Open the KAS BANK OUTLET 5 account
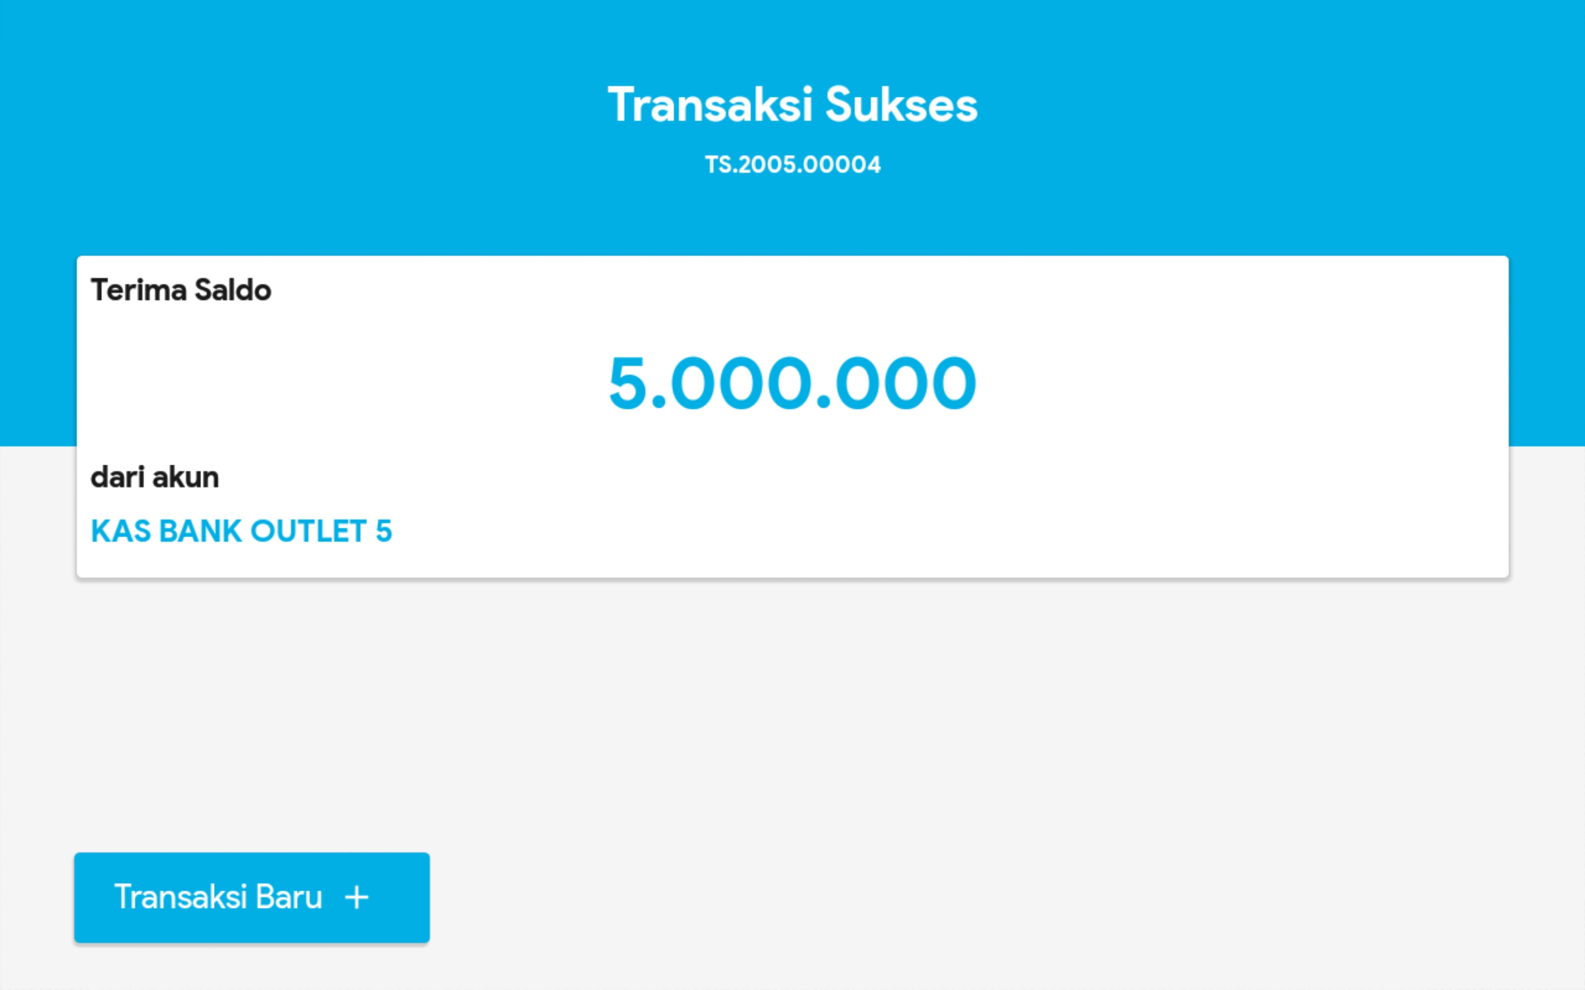The height and width of the screenshot is (990, 1585). coord(241,531)
